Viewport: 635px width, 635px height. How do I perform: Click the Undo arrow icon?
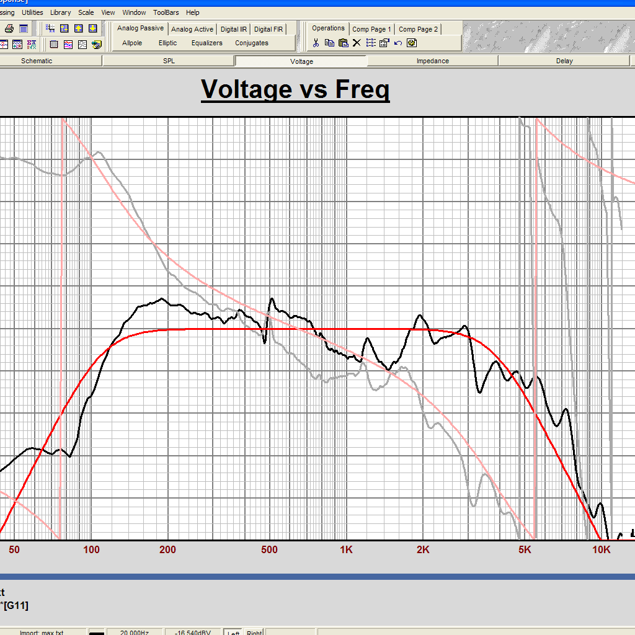click(398, 43)
